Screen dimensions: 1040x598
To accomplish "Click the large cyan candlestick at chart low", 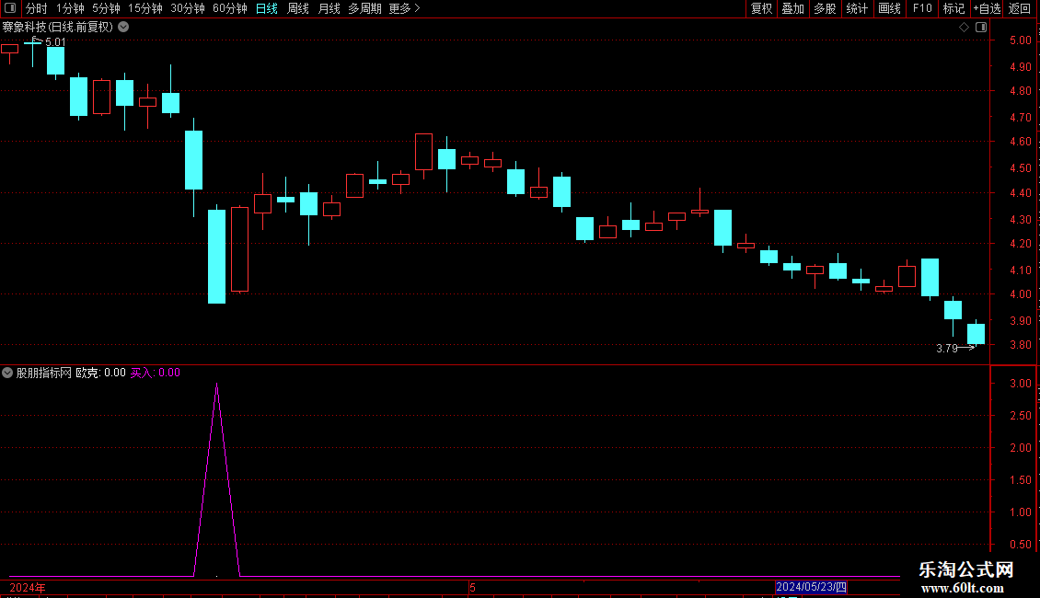I will (x=217, y=256).
